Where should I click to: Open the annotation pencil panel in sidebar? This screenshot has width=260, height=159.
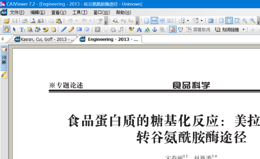click(4, 75)
